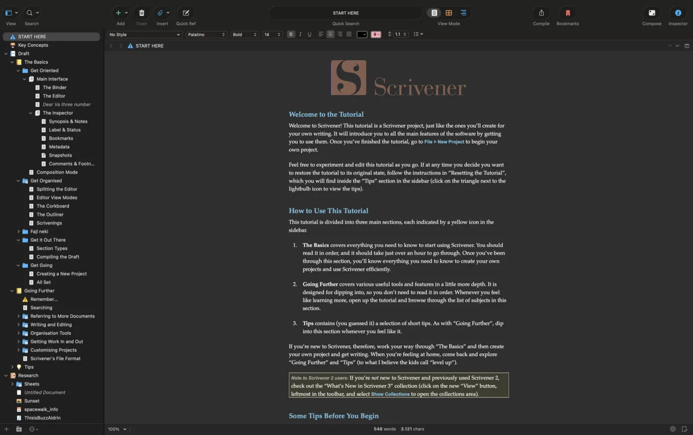Open the 100% zoom dropdown

(117, 429)
